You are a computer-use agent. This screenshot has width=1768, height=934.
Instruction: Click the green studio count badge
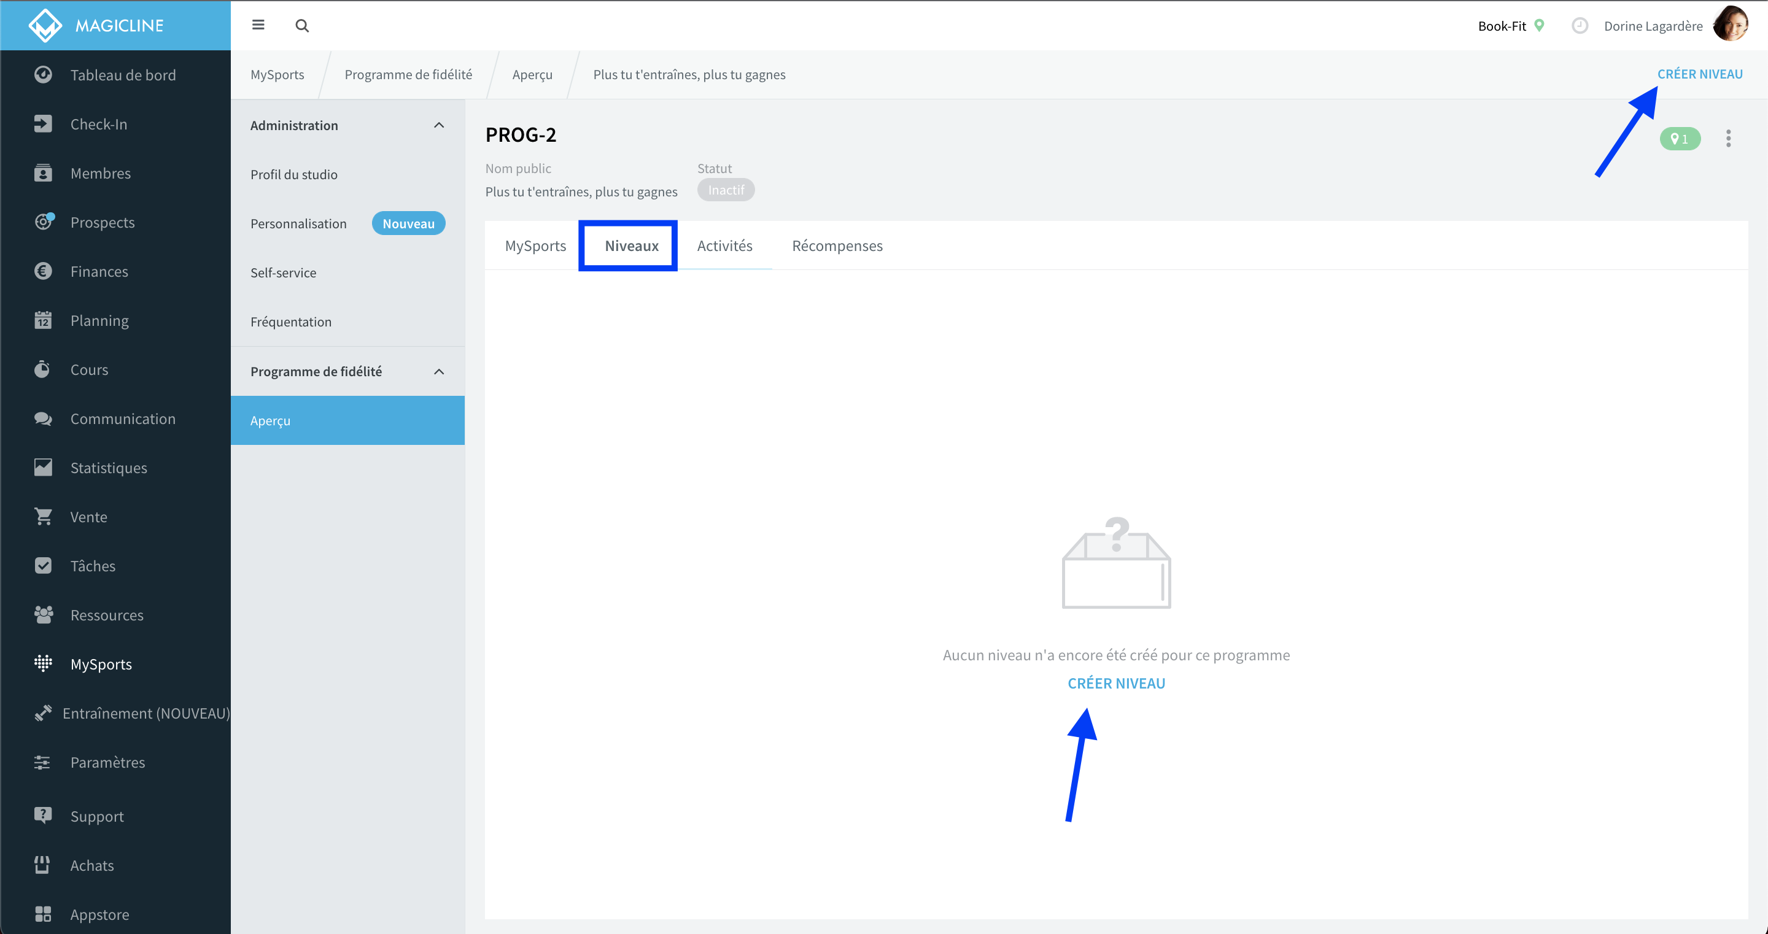point(1680,139)
